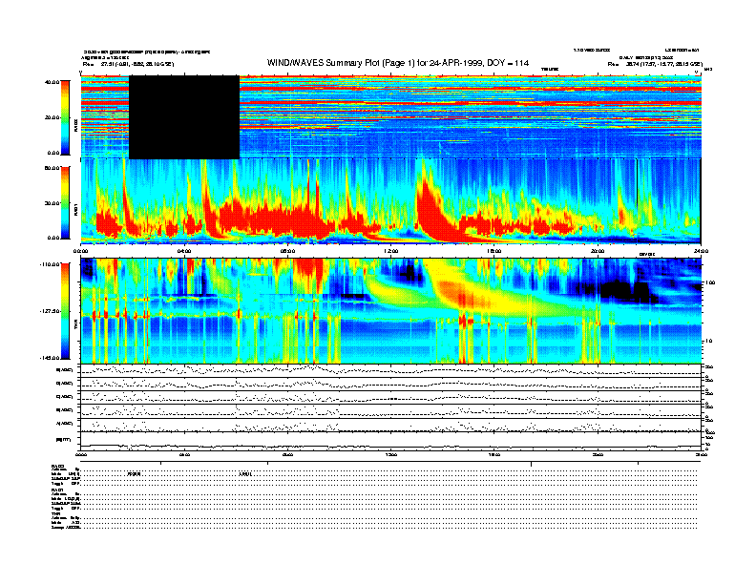756x584 pixels.
Task: Click the vertical RAD1 axis label
Action: click(75, 210)
